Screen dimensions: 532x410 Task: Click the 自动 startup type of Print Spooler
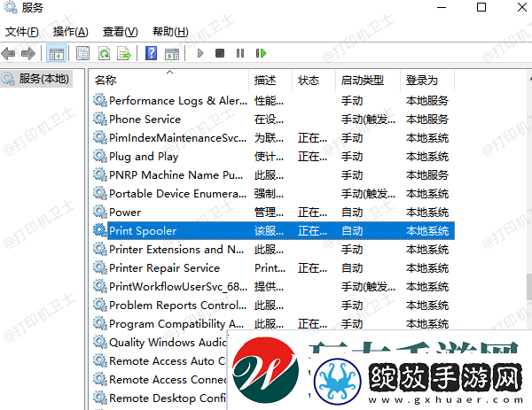(x=352, y=231)
